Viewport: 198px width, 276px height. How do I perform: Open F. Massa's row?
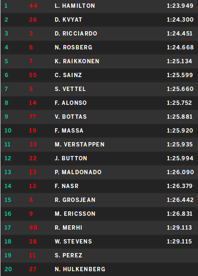tap(99, 130)
